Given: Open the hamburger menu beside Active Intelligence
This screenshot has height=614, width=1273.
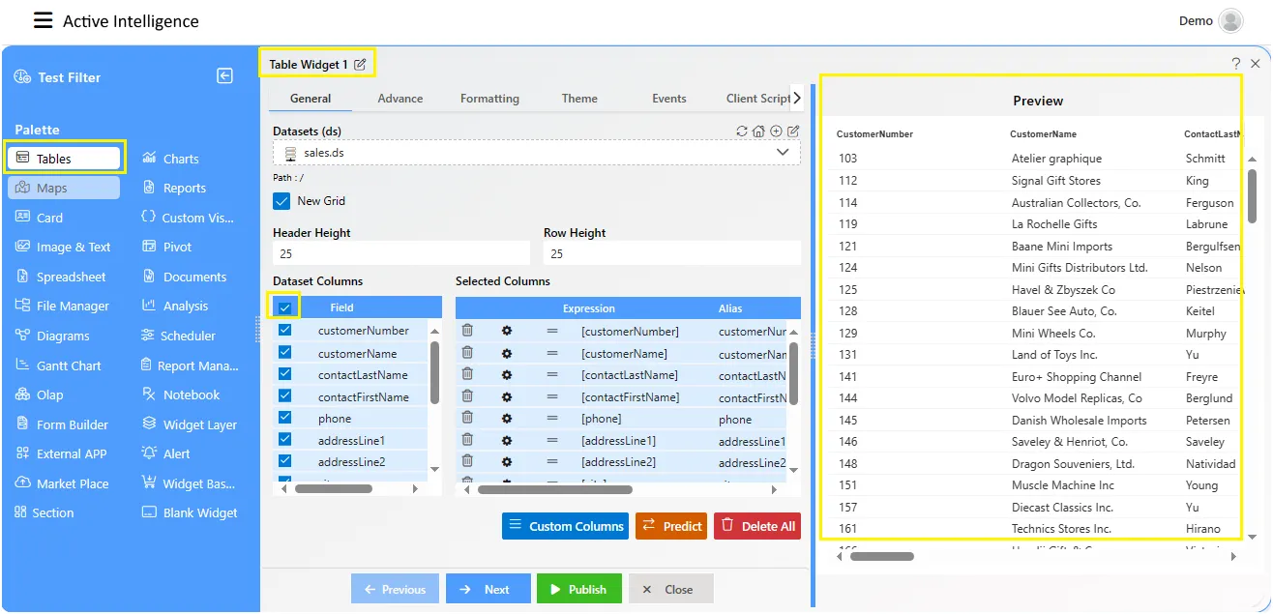Looking at the screenshot, I should pyautogui.click(x=43, y=20).
